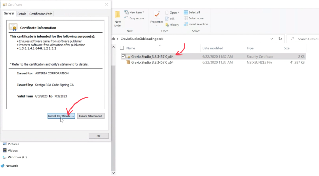Sort files by the Type column
This screenshot has height=176, width=319.
(x=250, y=48)
